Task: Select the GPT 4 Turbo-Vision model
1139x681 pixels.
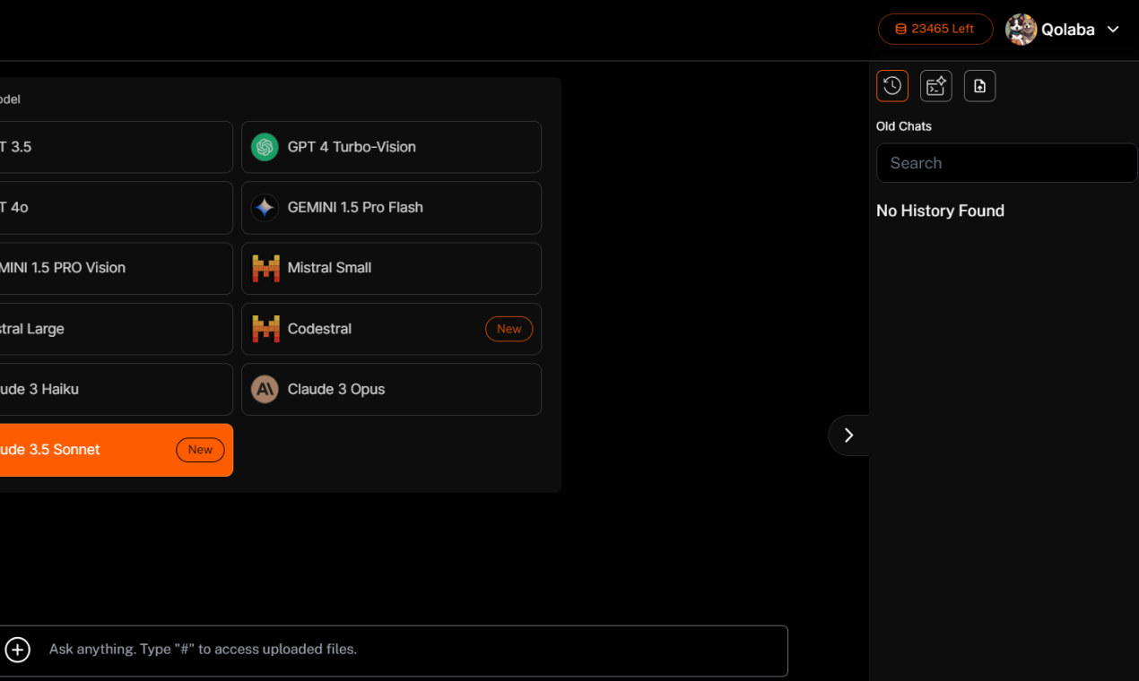Action: 391,147
